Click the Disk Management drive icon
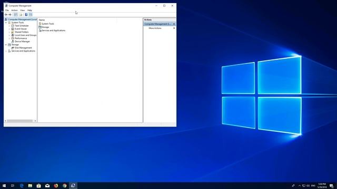Image resolution: width=337 pixels, height=189 pixels. pyautogui.click(x=13, y=48)
